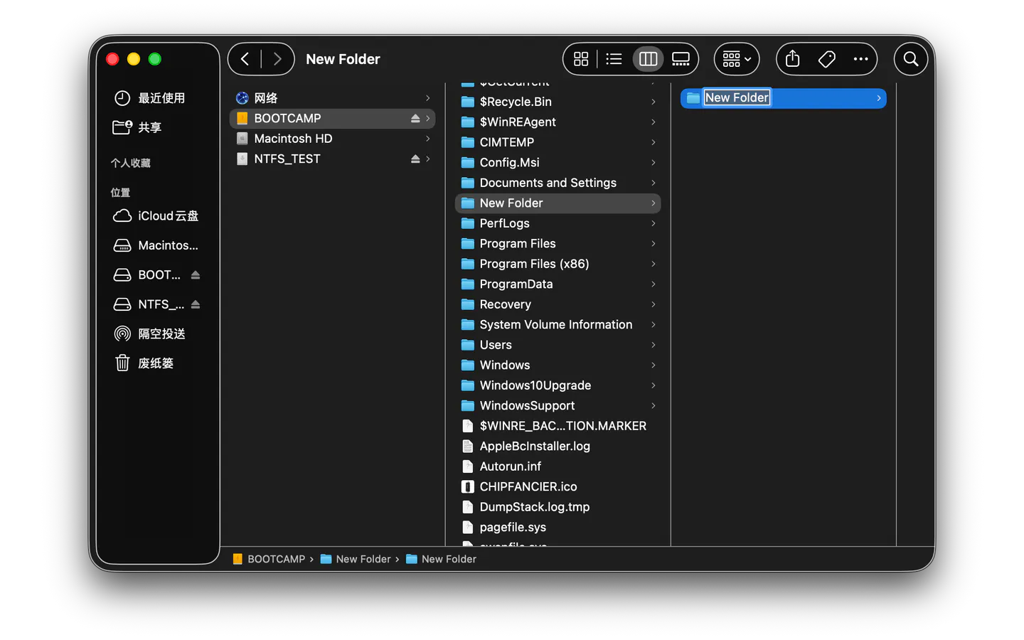1024x640 pixels.
Task: Click the Tags toolbar icon
Action: (826, 59)
